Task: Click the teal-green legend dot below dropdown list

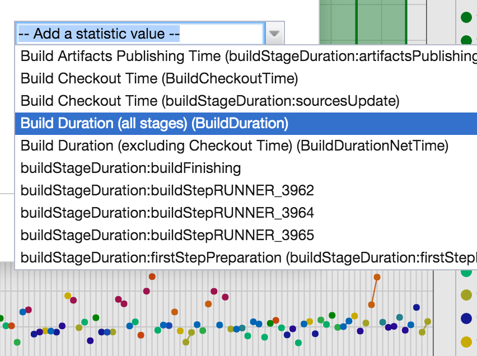Action: coord(466,273)
